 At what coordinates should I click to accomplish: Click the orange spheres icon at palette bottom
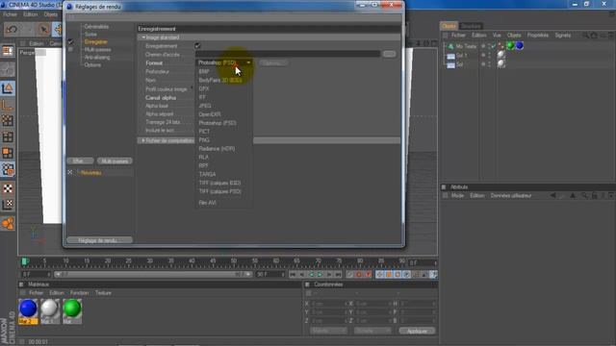coord(8,223)
